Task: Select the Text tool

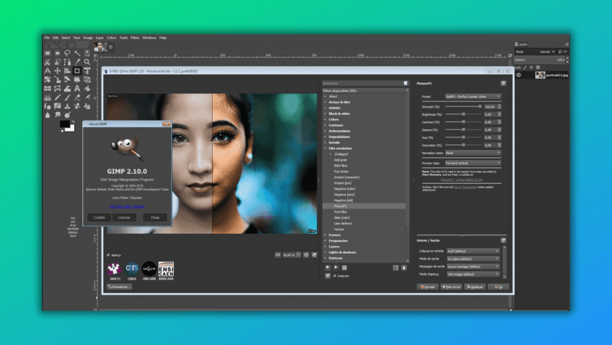Action: click(77, 88)
